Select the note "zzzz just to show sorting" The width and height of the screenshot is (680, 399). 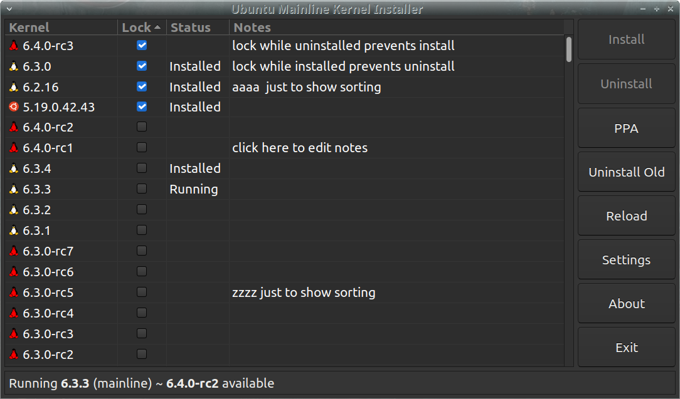click(x=304, y=293)
